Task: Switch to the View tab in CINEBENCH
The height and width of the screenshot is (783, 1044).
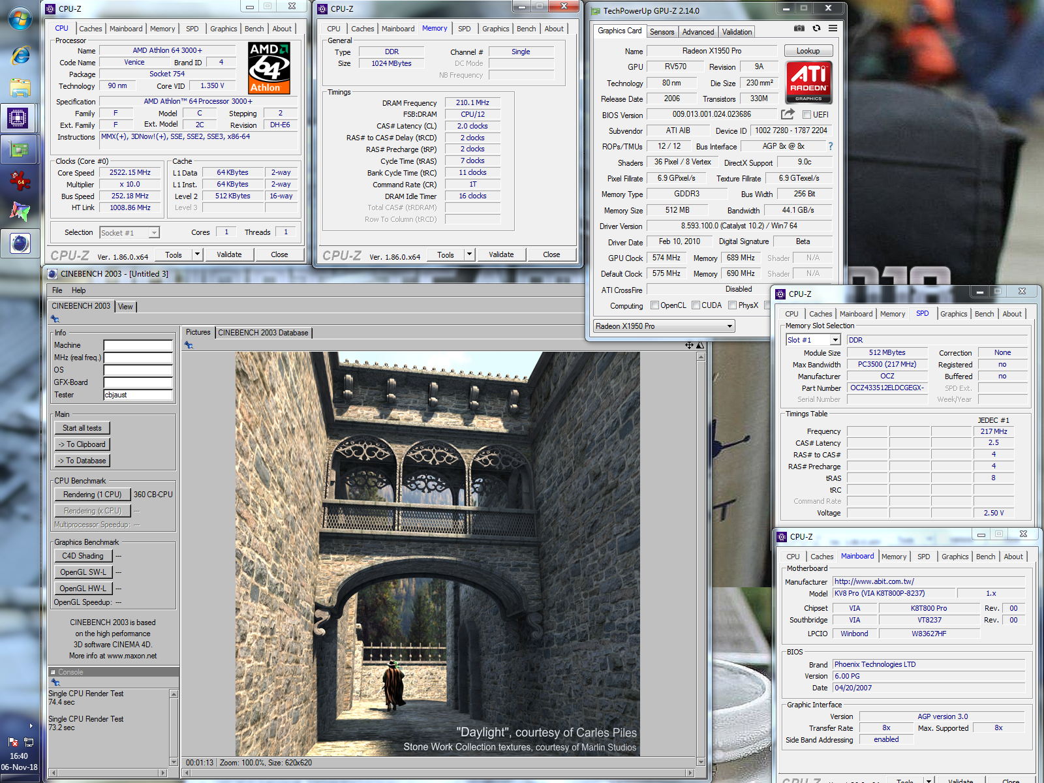Action: click(x=125, y=307)
